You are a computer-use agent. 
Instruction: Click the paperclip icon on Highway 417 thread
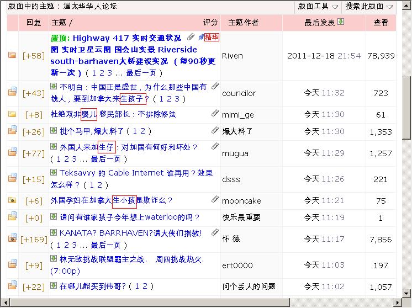pyautogui.click(x=191, y=38)
